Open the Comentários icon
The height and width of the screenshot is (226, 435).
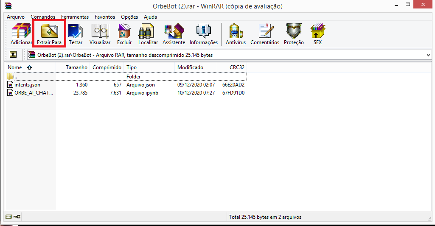pyautogui.click(x=266, y=31)
